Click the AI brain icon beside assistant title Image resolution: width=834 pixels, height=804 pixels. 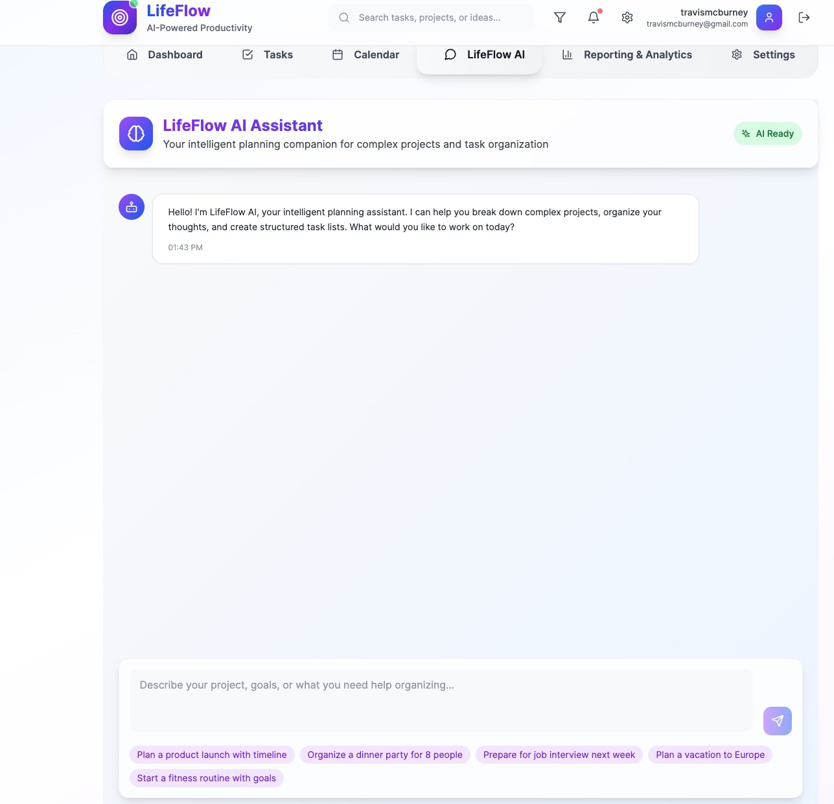point(136,134)
